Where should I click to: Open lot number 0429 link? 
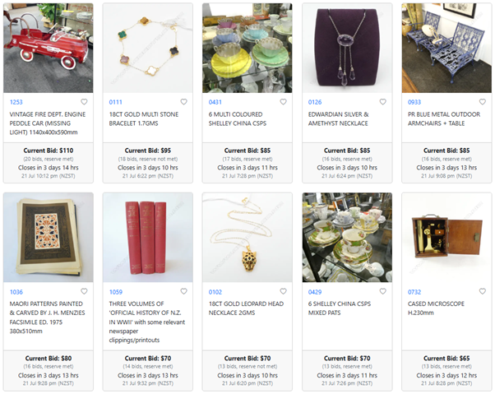(315, 291)
